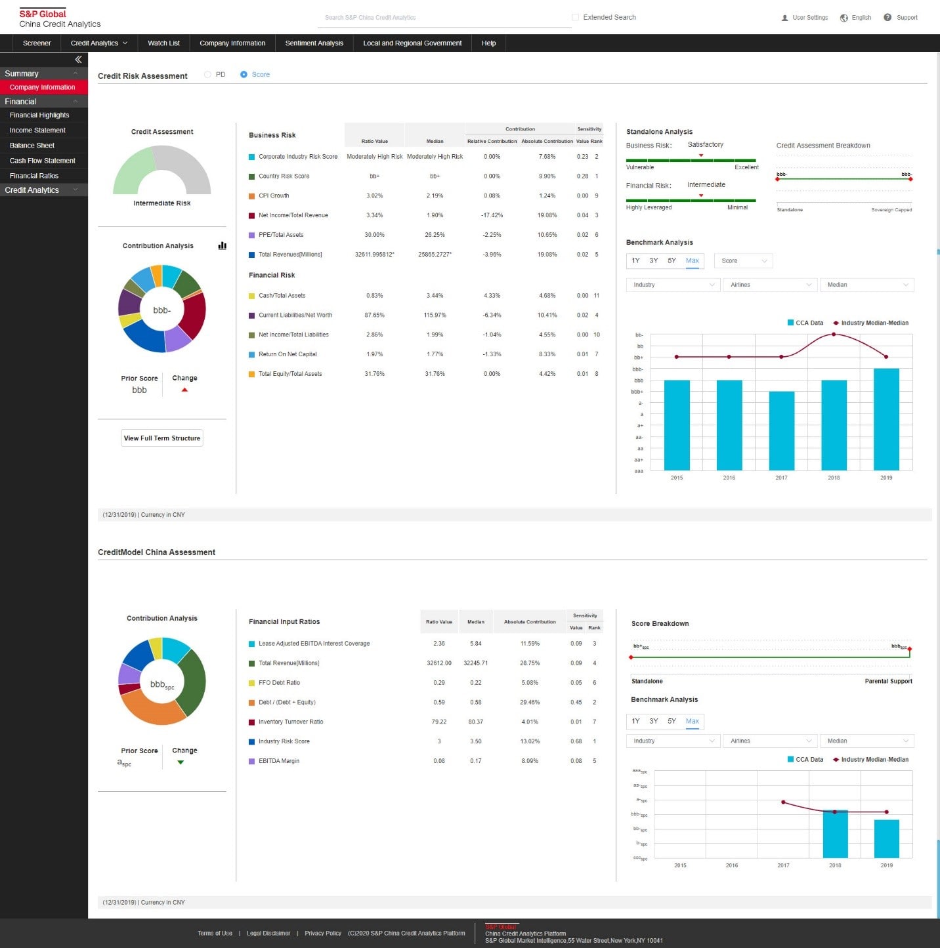Open Legal Disclaimer link
The height and width of the screenshot is (948, 940).
[x=268, y=933]
